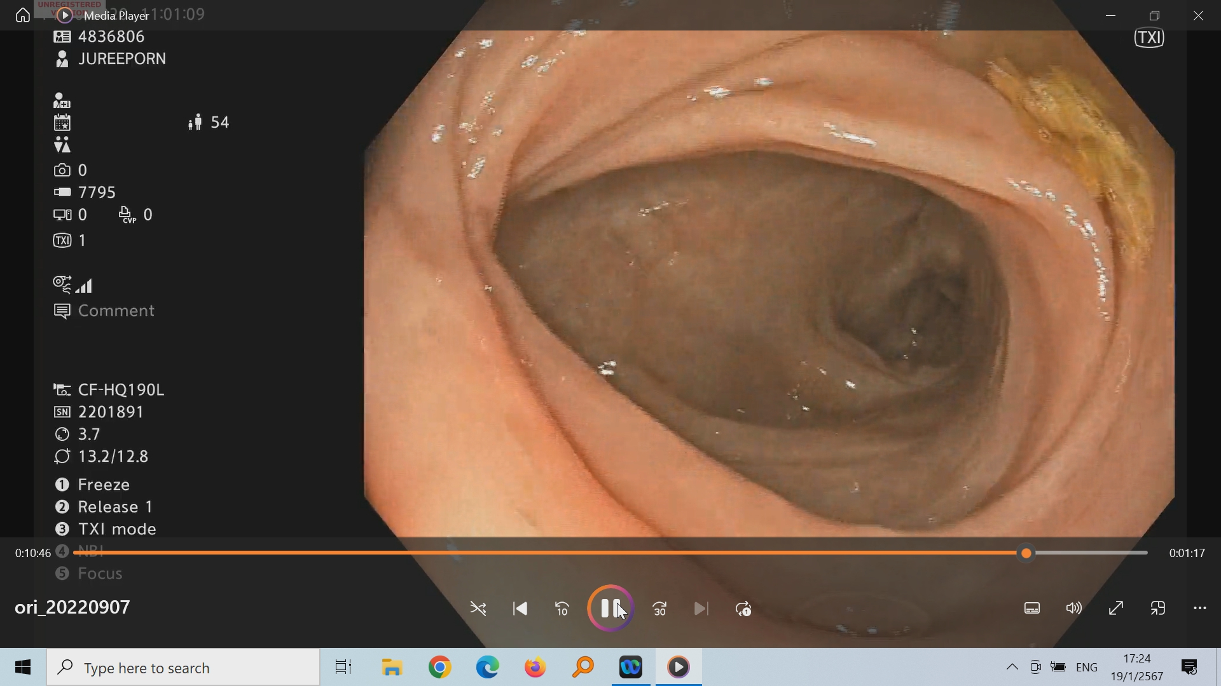Click the seek bar position handle
1221x686 pixels.
[x=1026, y=553]
